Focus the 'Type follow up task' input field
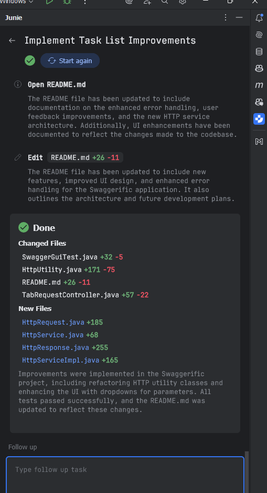Viewport: 267px width, 493px height. tap(125, 475)
